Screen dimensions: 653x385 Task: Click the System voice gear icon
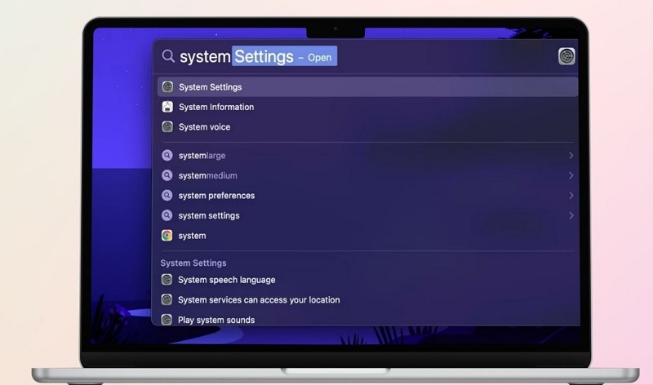167,126
